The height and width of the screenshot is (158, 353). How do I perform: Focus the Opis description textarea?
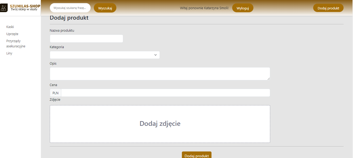click(x=160, y=74)
